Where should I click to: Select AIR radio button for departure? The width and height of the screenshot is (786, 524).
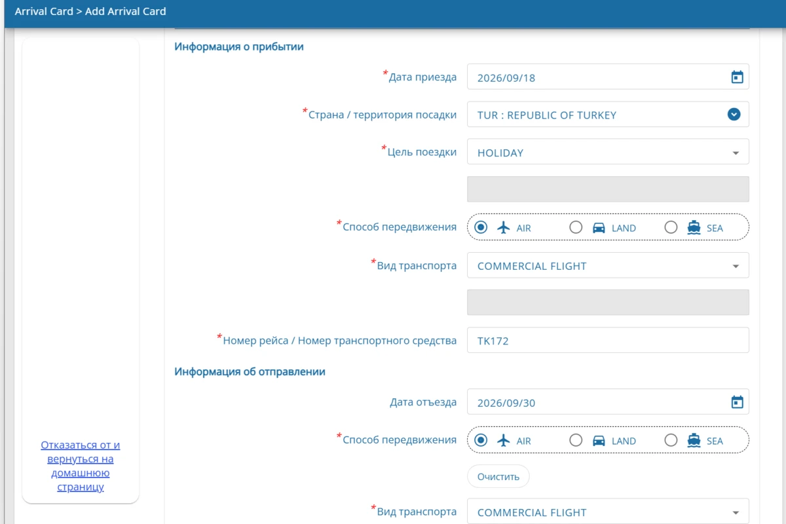(481, 440)
